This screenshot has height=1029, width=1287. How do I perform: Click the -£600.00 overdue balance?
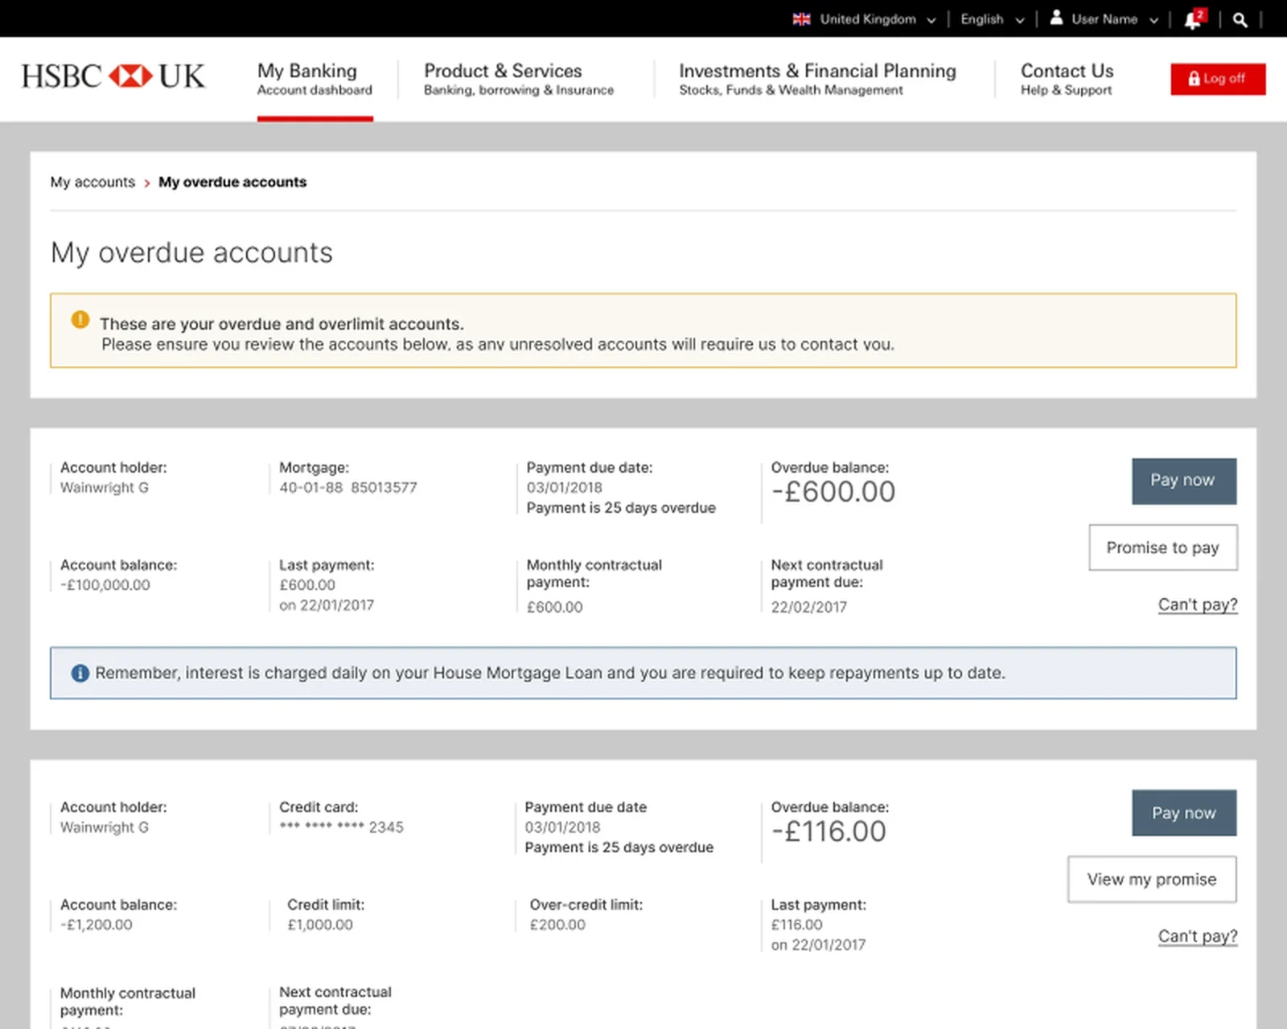(x=833, y=492)
